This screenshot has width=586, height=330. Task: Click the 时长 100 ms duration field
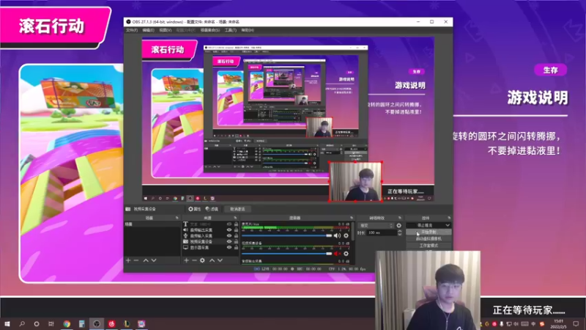click(x=381, y=232)
